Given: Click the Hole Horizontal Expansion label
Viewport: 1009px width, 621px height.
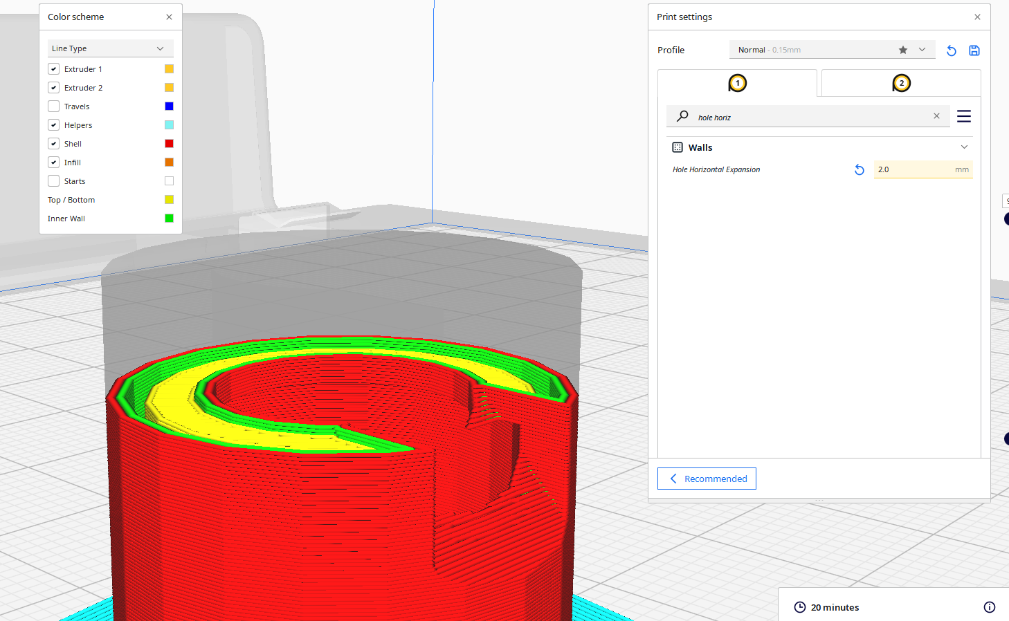Looking at the screenshot, I should click(x=716, y=169).
